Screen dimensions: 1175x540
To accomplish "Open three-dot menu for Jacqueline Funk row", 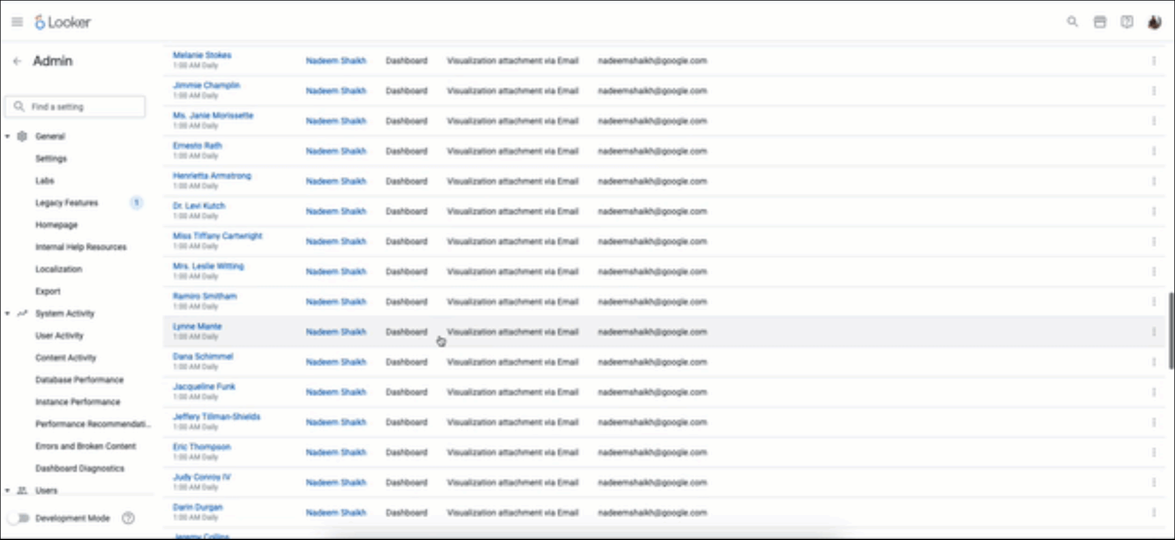I will (1154, 392).
